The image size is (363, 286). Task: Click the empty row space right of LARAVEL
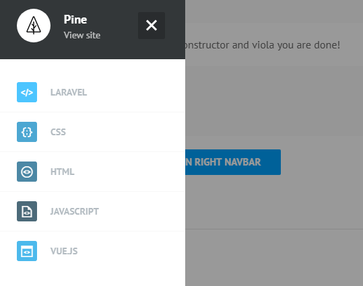tap(135, 92)
